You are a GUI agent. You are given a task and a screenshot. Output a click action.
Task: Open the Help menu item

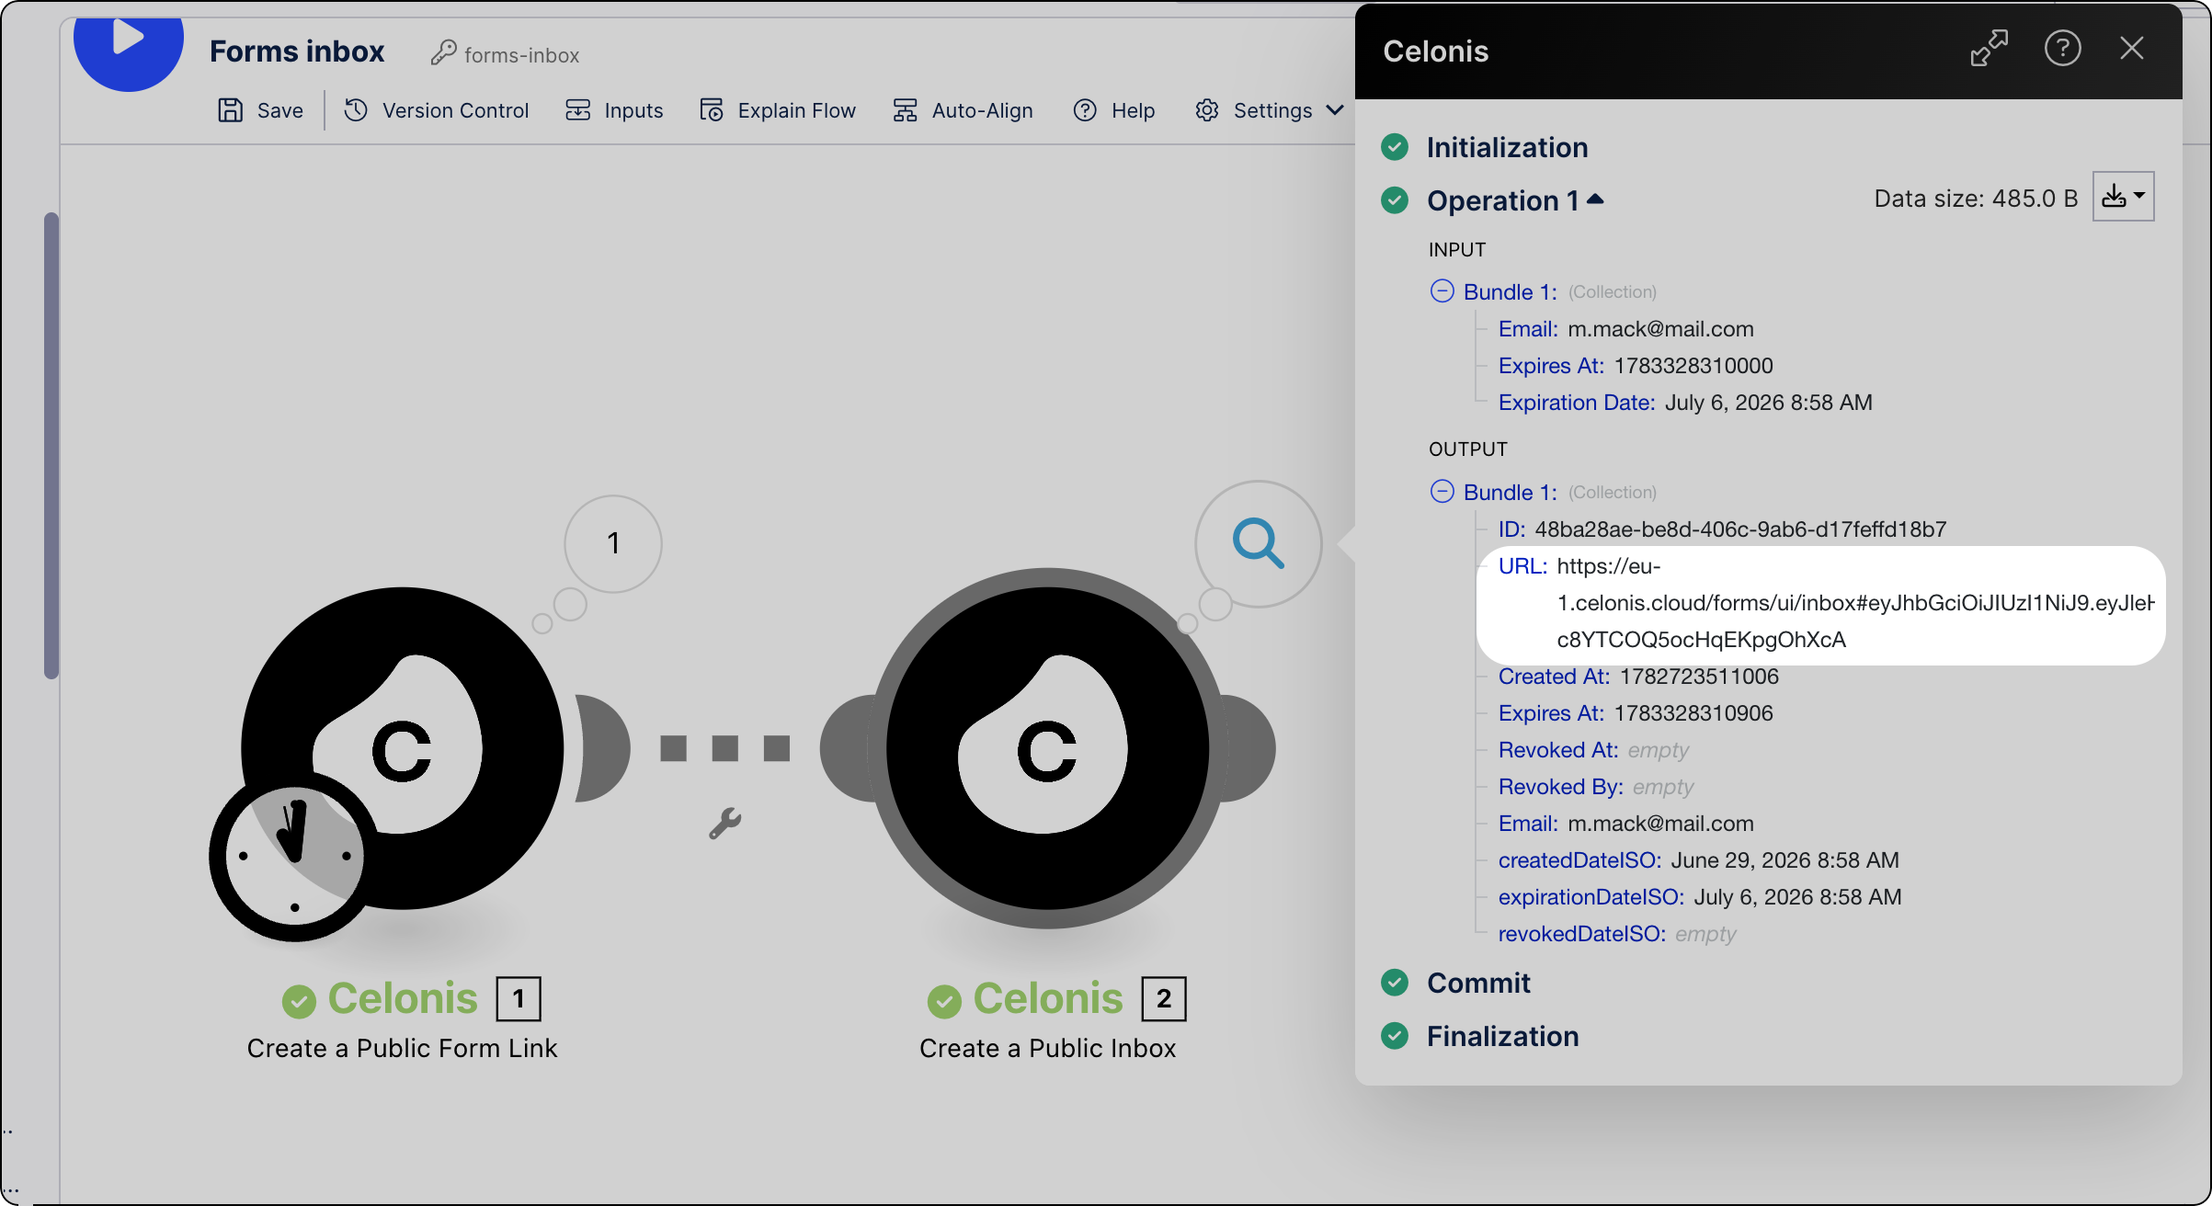pos(1113,110)
